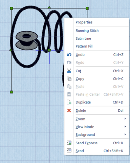The height and width of the screenshot is (163, 130).
Task: Select the Send Express menu entry
Action: coord(96,143)
